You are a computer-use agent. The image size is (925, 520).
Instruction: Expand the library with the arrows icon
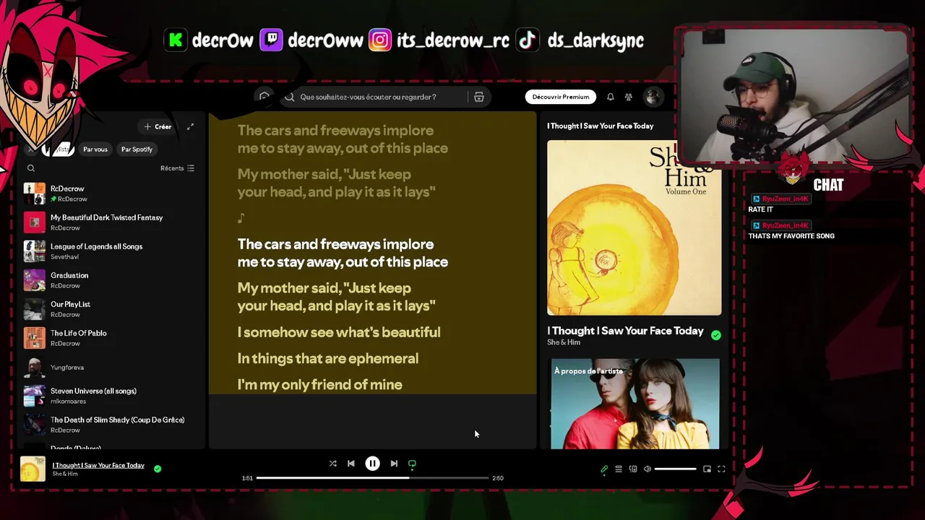[x=190, y=126]
